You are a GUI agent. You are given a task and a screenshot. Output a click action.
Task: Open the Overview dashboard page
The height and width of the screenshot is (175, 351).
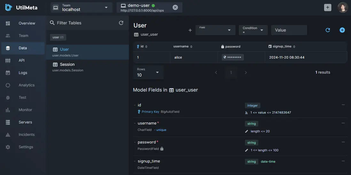[23, 23]
